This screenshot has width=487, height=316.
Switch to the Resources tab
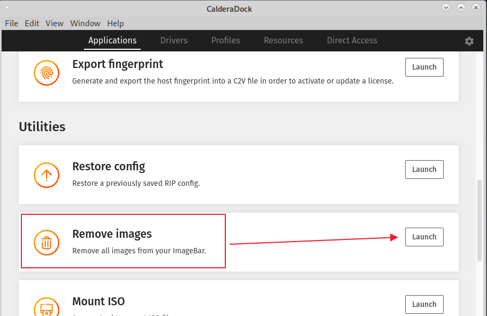pos(283,40)
